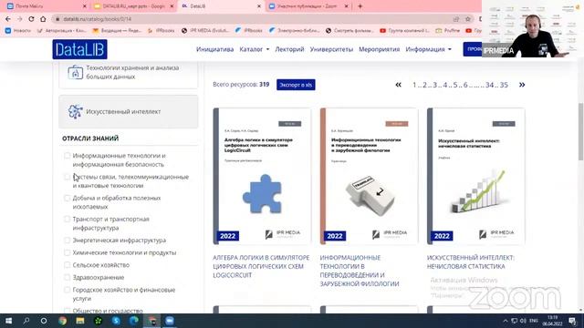Expand the Каталог dropdown menu
584x328 pixels.
click(x=255, y=49)
